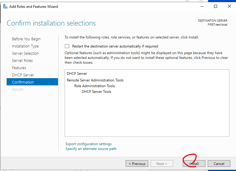Screen dimensions: 236x171
Task: Maximize the Add Roles and Features Wizard window
Action: 216,7
